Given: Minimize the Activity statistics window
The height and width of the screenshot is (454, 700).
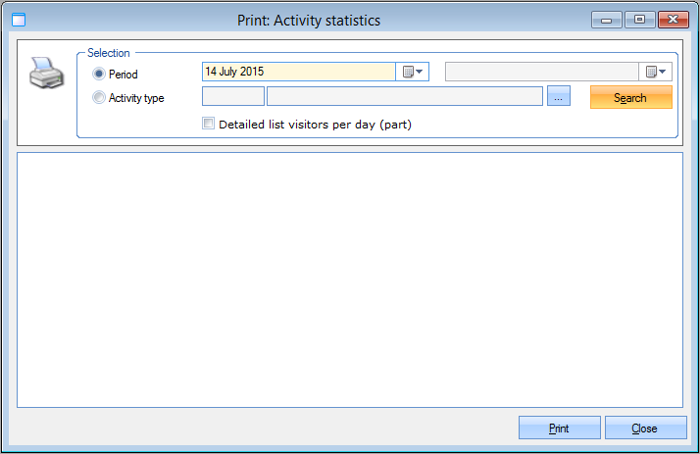Looking at the screenshot, I should 607,19.
